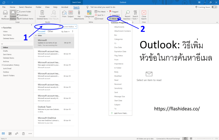Select All Mailboxes search scope
The height and width of the screenshot is (140, 219).
coord(5,15)
